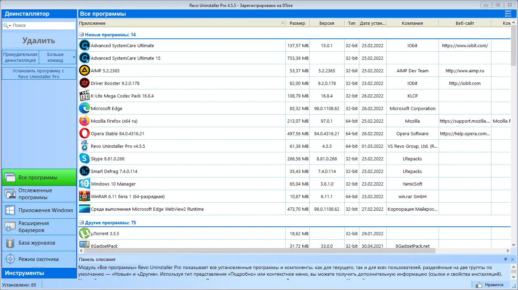Open База журналов section
Viewport: 518px width, 290px height.
[39, 243]
